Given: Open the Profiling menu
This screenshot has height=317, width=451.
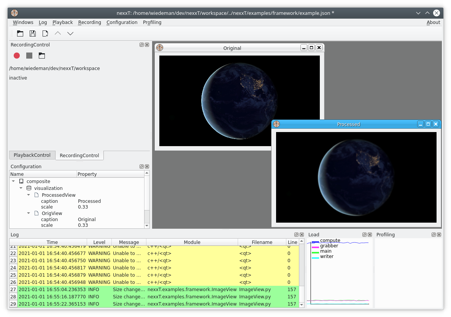Looking at the screenshot, I should [x=152, y=22].
